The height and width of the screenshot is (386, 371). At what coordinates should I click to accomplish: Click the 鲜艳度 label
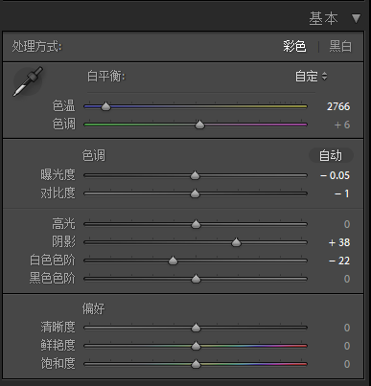(58, 345)
